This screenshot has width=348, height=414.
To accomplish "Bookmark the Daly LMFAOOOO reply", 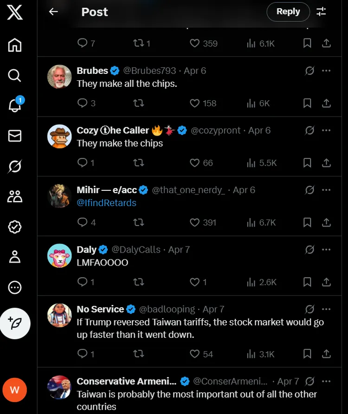I will pos(307,282).
